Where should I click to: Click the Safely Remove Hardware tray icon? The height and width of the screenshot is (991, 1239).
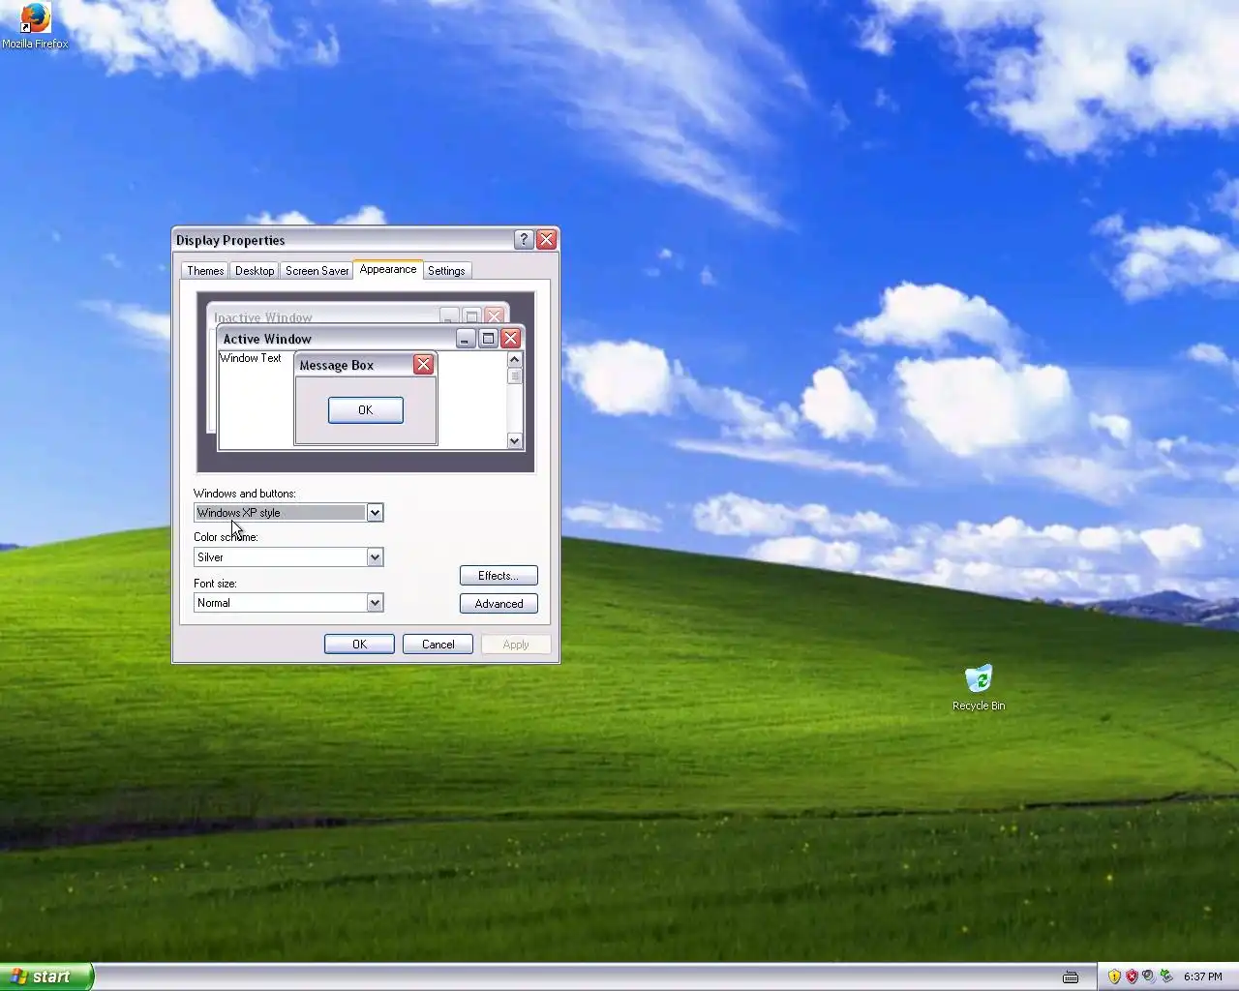coord(1166,976)
